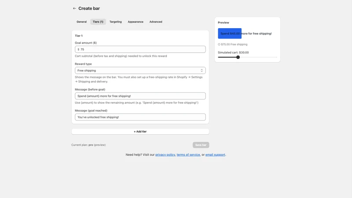The image size is (352, 198).
Task: Click the email support link
Action: [x=215, y=155]
